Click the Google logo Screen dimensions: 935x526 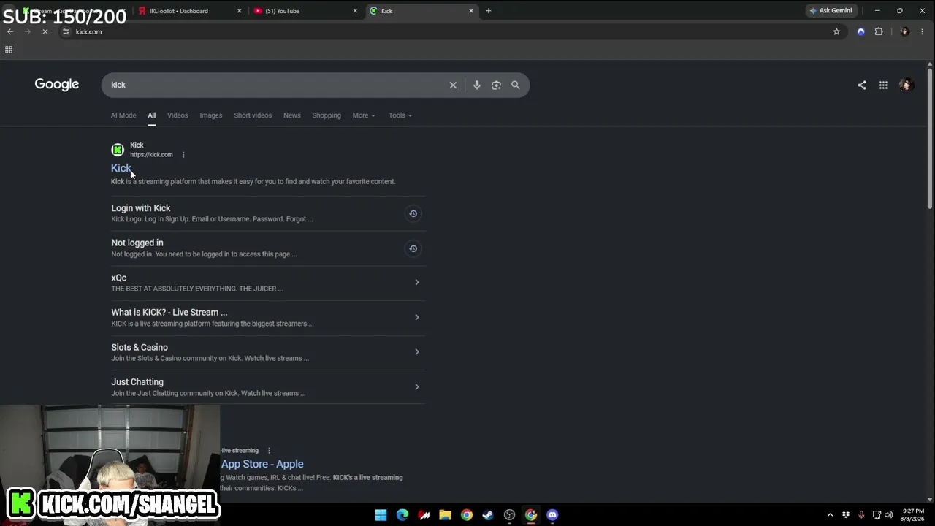[x=56, y=85]
